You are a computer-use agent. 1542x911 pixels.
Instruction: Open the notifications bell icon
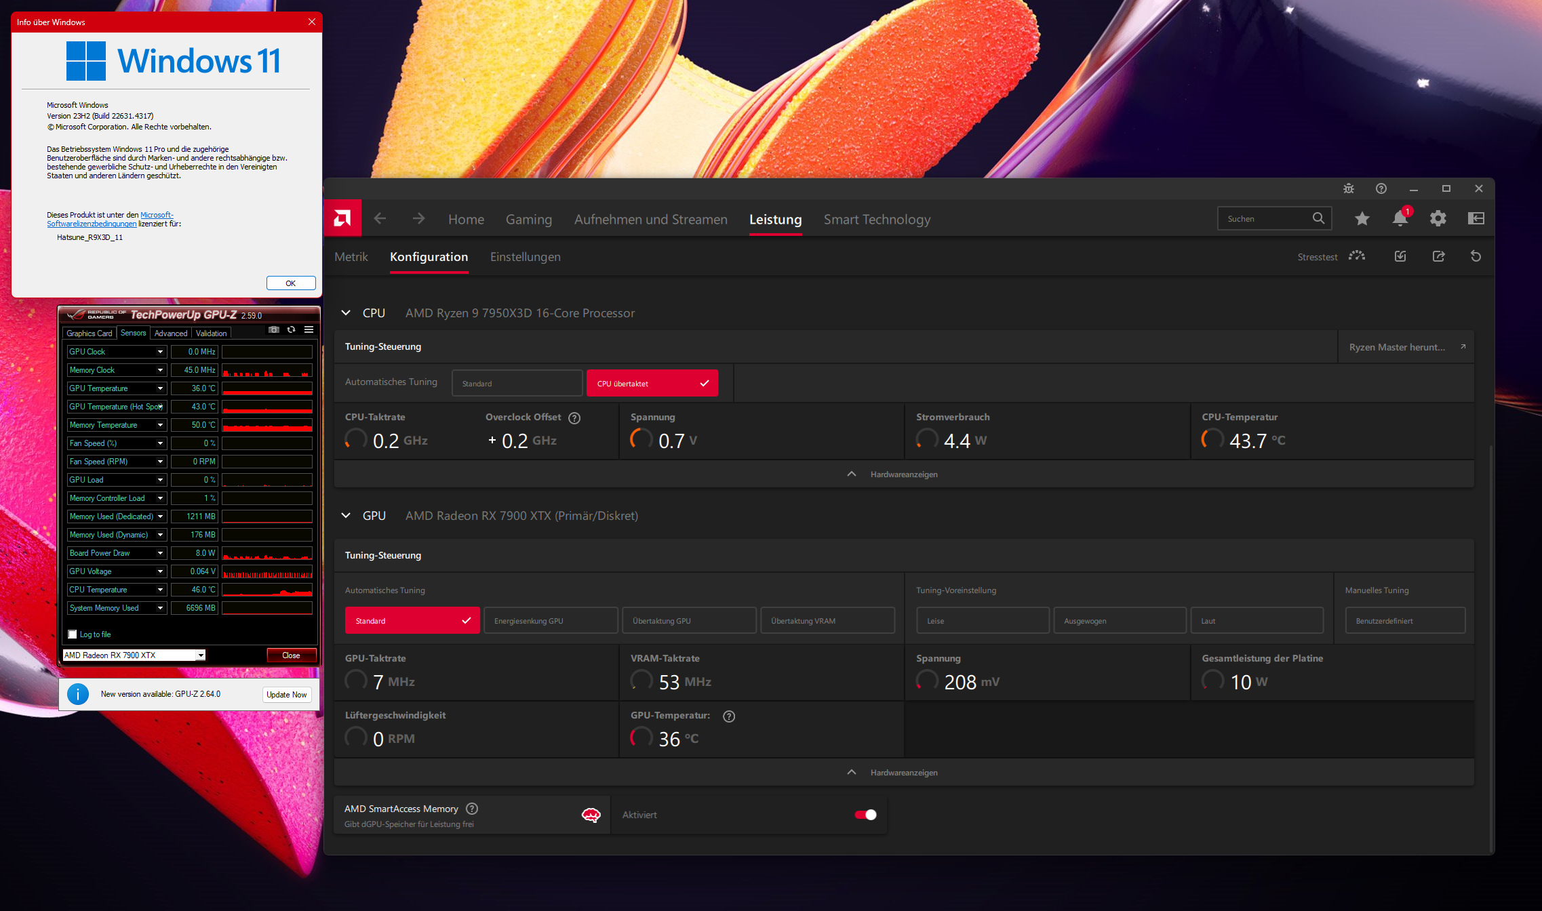point(1400,218)
